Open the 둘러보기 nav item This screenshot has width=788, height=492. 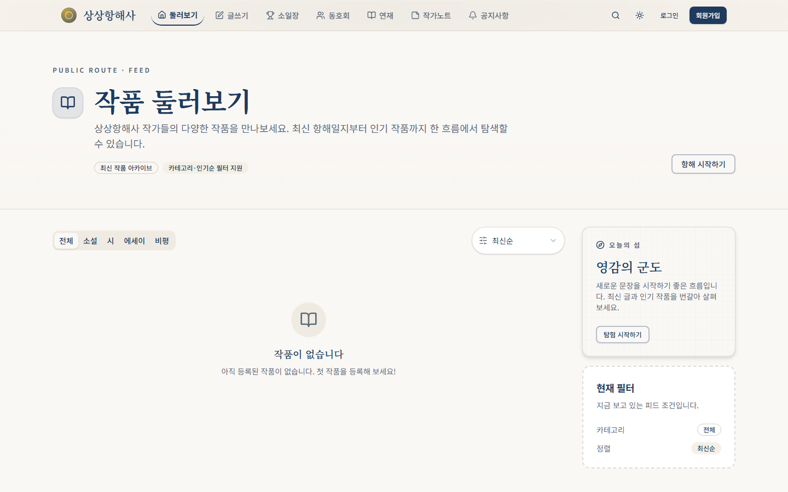pos(177,15)
